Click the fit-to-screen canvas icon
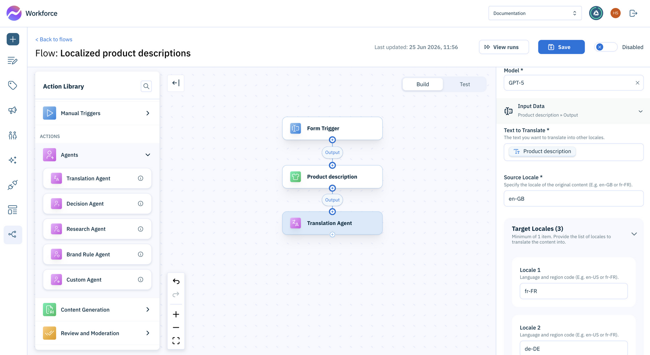Viewport: 650px width, 355px height. [x=176, y=341]
